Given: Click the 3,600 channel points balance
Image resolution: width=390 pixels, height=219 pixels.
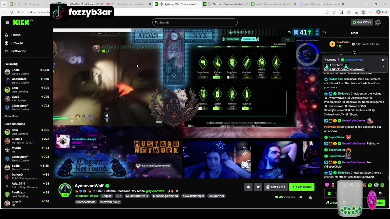Looking at the screenshot, I should pyautogui.click(x=331, y=203).
